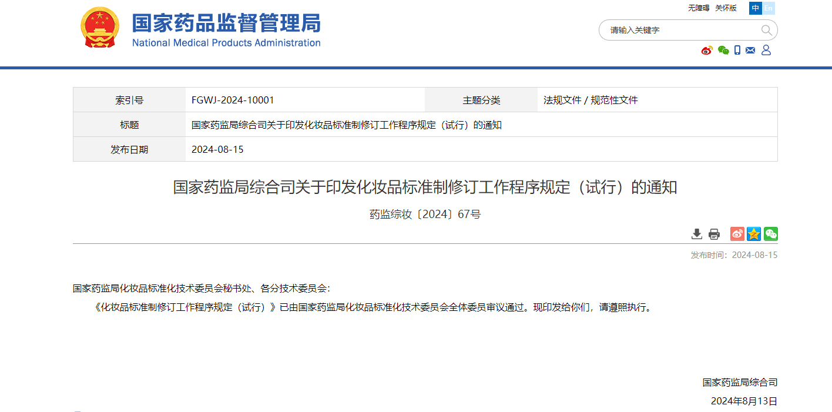Download the notice using the download icon
832x412 pixels.
pyautogui.click(x=697, y=234)
